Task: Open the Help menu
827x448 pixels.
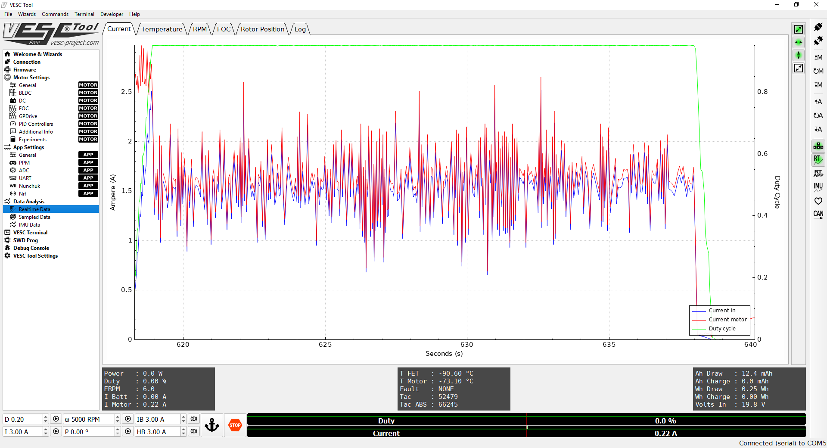Action: pos(134,14)
